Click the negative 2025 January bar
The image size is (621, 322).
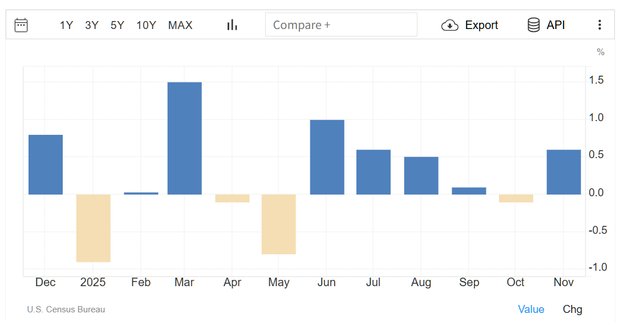click(94, 228)
